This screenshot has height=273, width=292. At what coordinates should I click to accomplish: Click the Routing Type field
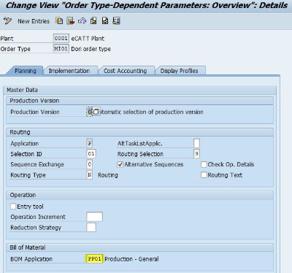coord(89,175)
